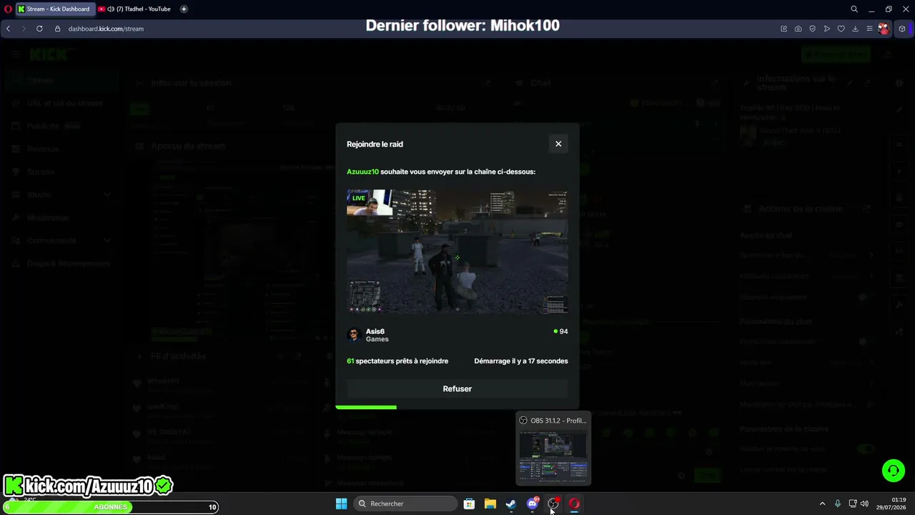Screen dimensions: 915x515
Task: Open the Azuuuz10 channel link
Action: pyautogui.click(x=362, y=172)
